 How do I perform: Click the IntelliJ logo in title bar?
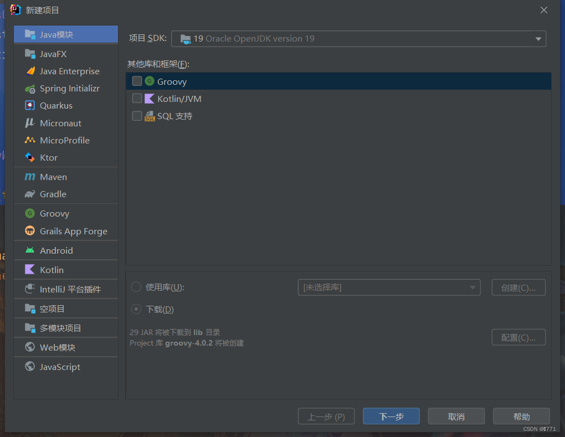(15, 10)
